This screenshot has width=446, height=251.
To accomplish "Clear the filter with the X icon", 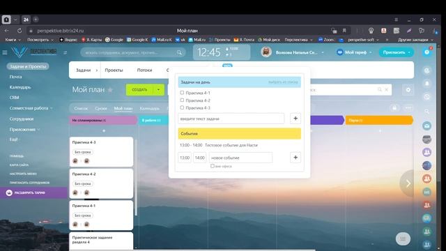I will coord(387,90).
